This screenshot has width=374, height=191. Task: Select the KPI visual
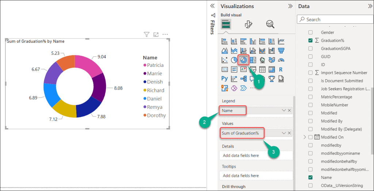click(x=243, y=69)
